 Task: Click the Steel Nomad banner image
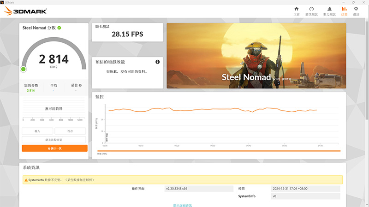click(256, 56)
